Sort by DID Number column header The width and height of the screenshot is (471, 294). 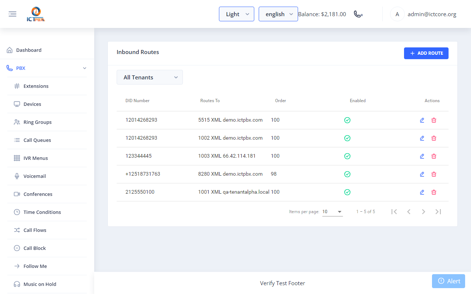137,101
